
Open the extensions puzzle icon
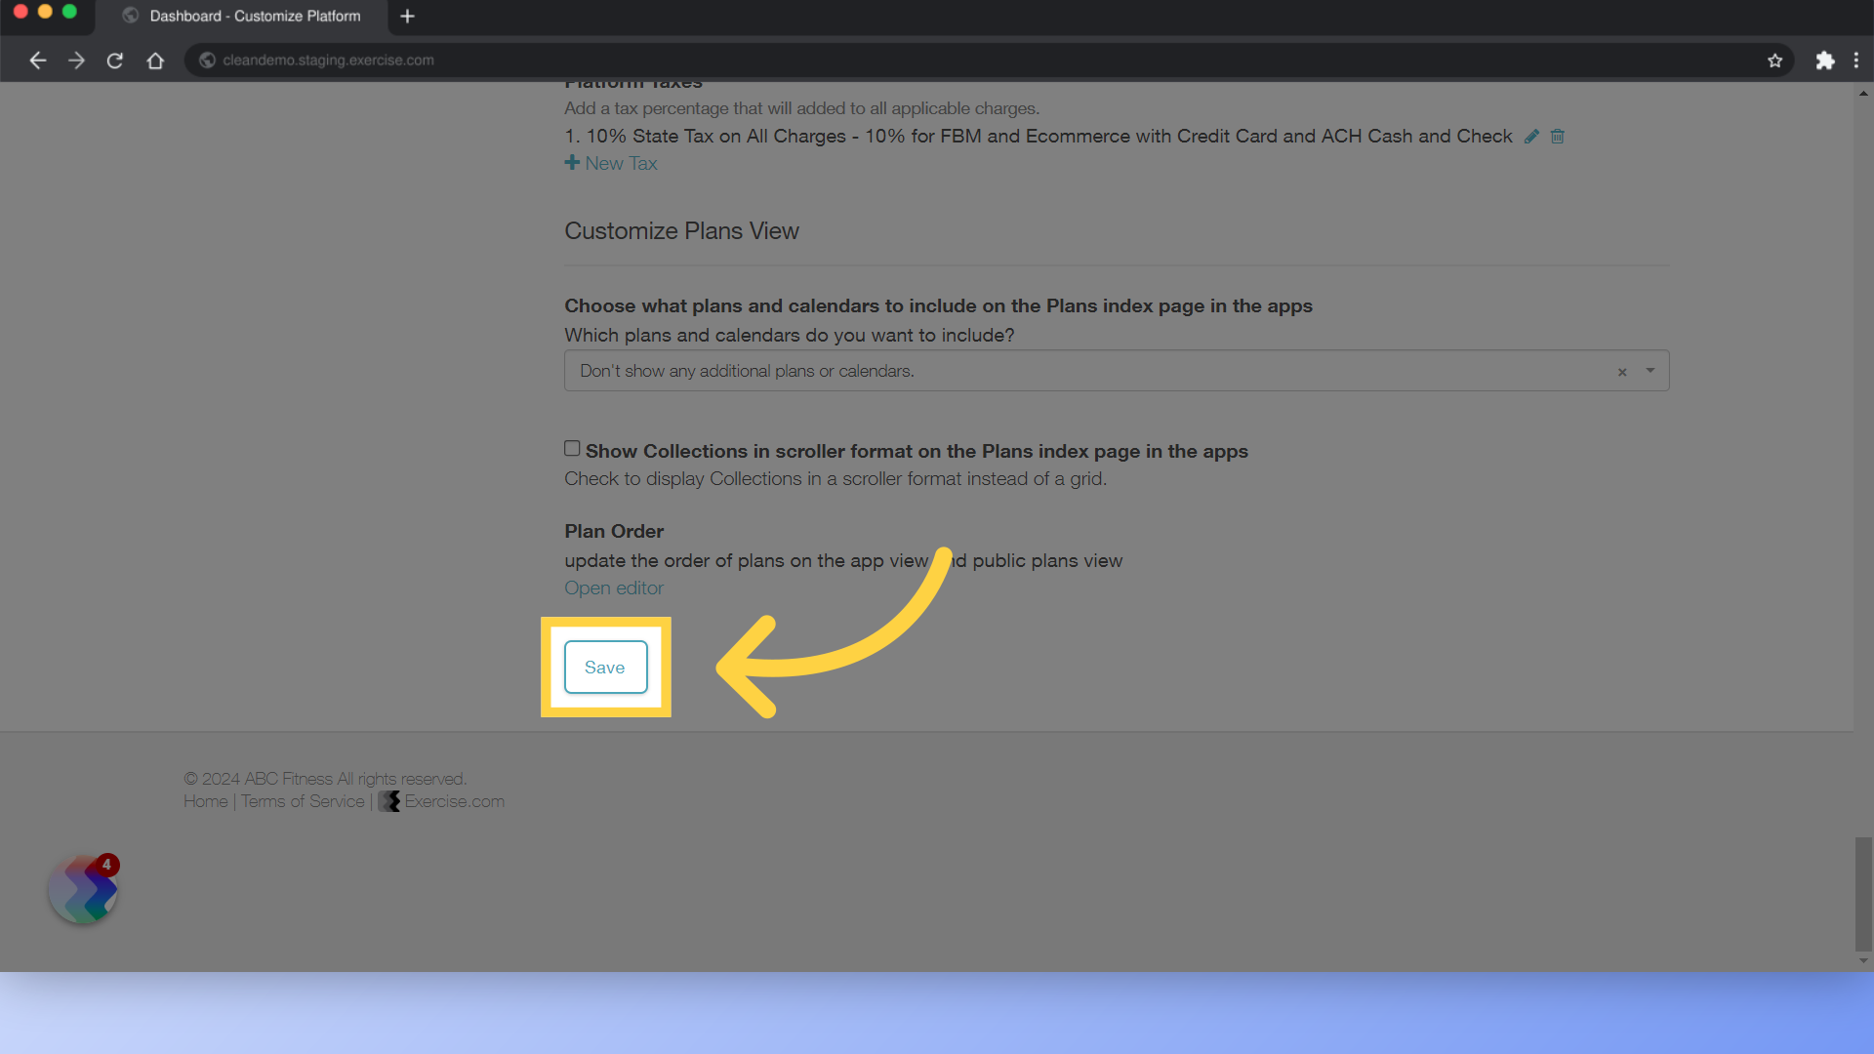(1824, 61)
